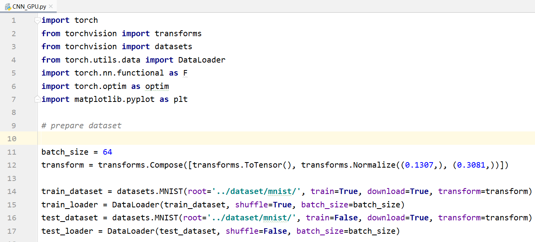This screenshot has width=535, height=242.
Task: Click 'shuffle=True' on line 15
Action: (x=263, y=205)
